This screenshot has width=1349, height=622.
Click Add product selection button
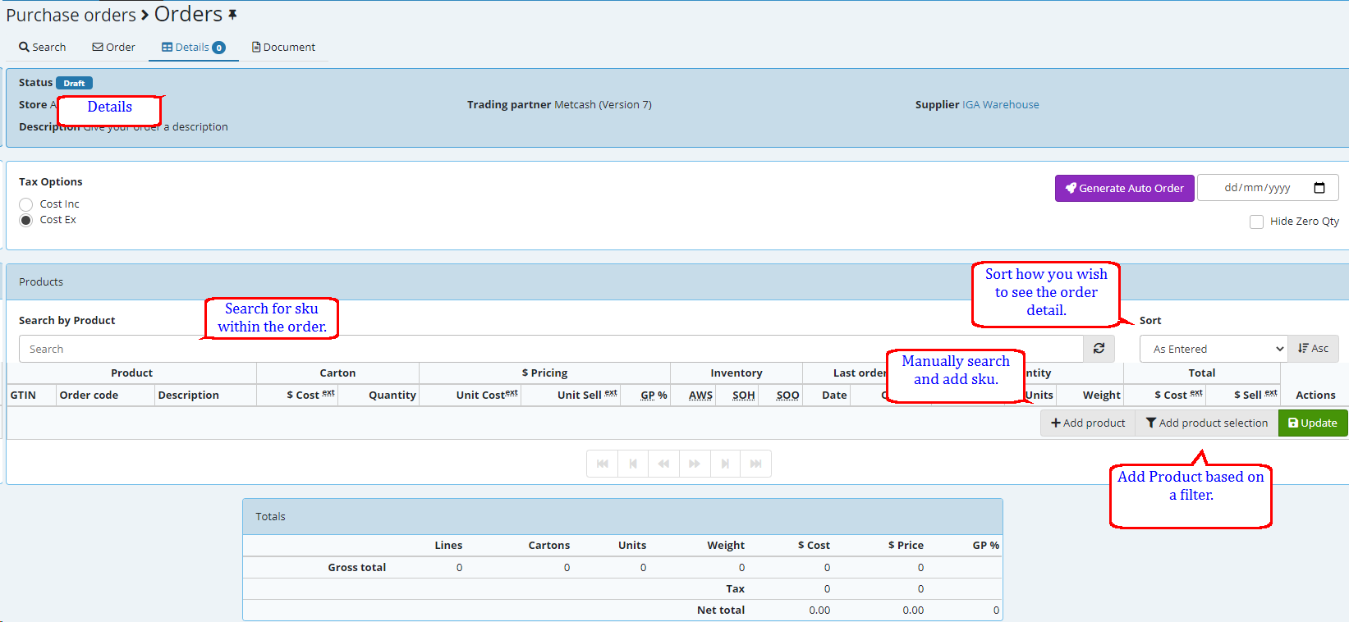(x=1206, y=423)
